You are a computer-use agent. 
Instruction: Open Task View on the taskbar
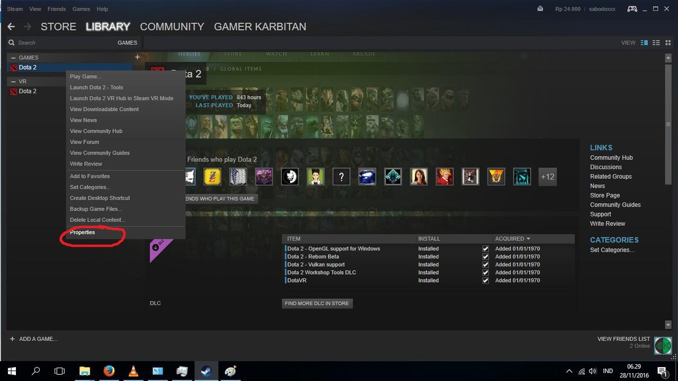[60, 371]
